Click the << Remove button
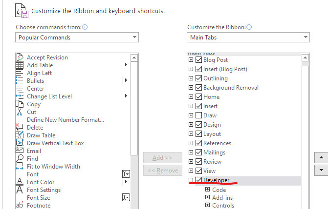This screenshot has height=209, width=328. point(162,171)
